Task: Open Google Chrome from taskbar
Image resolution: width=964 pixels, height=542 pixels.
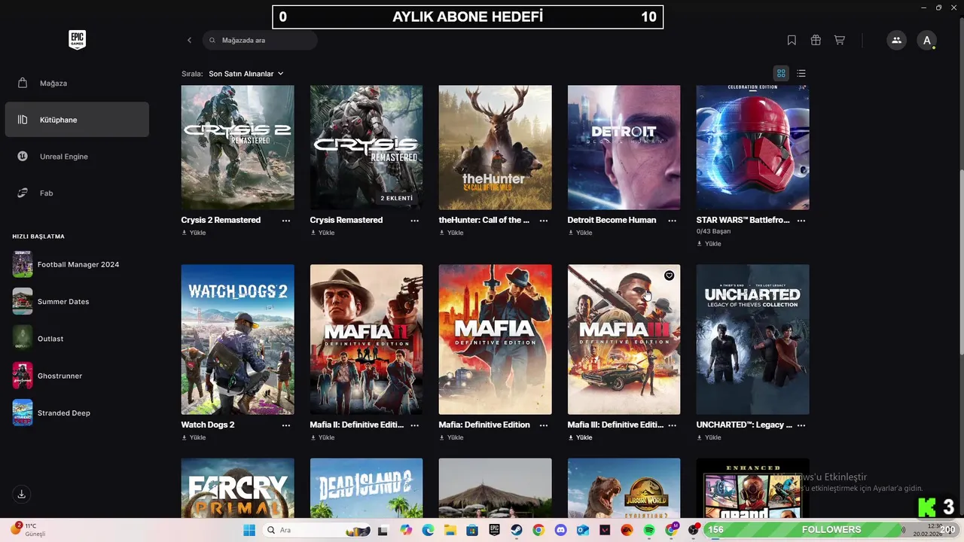Action: pos(538,530)
